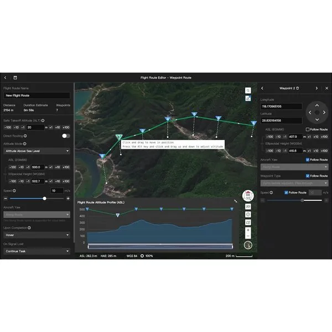
Task: Click the WGS 84 label in status bar
Action: [132, 256]
